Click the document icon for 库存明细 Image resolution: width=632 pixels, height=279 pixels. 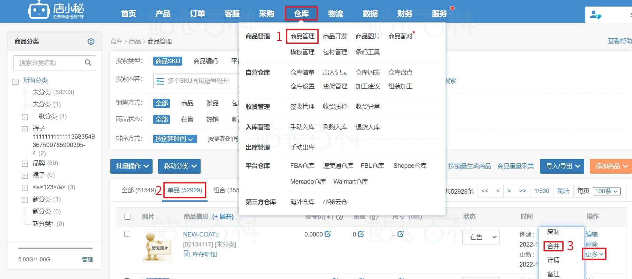(x=186, y=254)
